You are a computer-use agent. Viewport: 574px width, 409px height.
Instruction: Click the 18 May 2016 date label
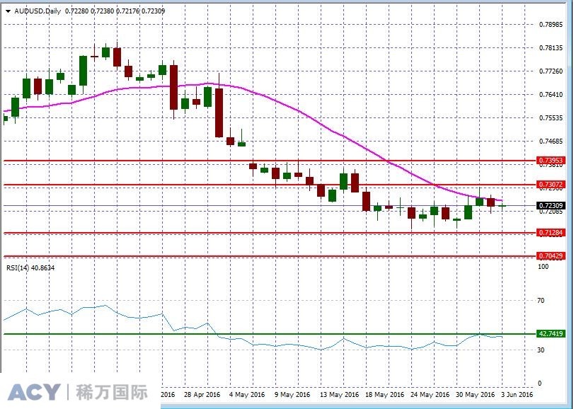click(x=384, y=395)
